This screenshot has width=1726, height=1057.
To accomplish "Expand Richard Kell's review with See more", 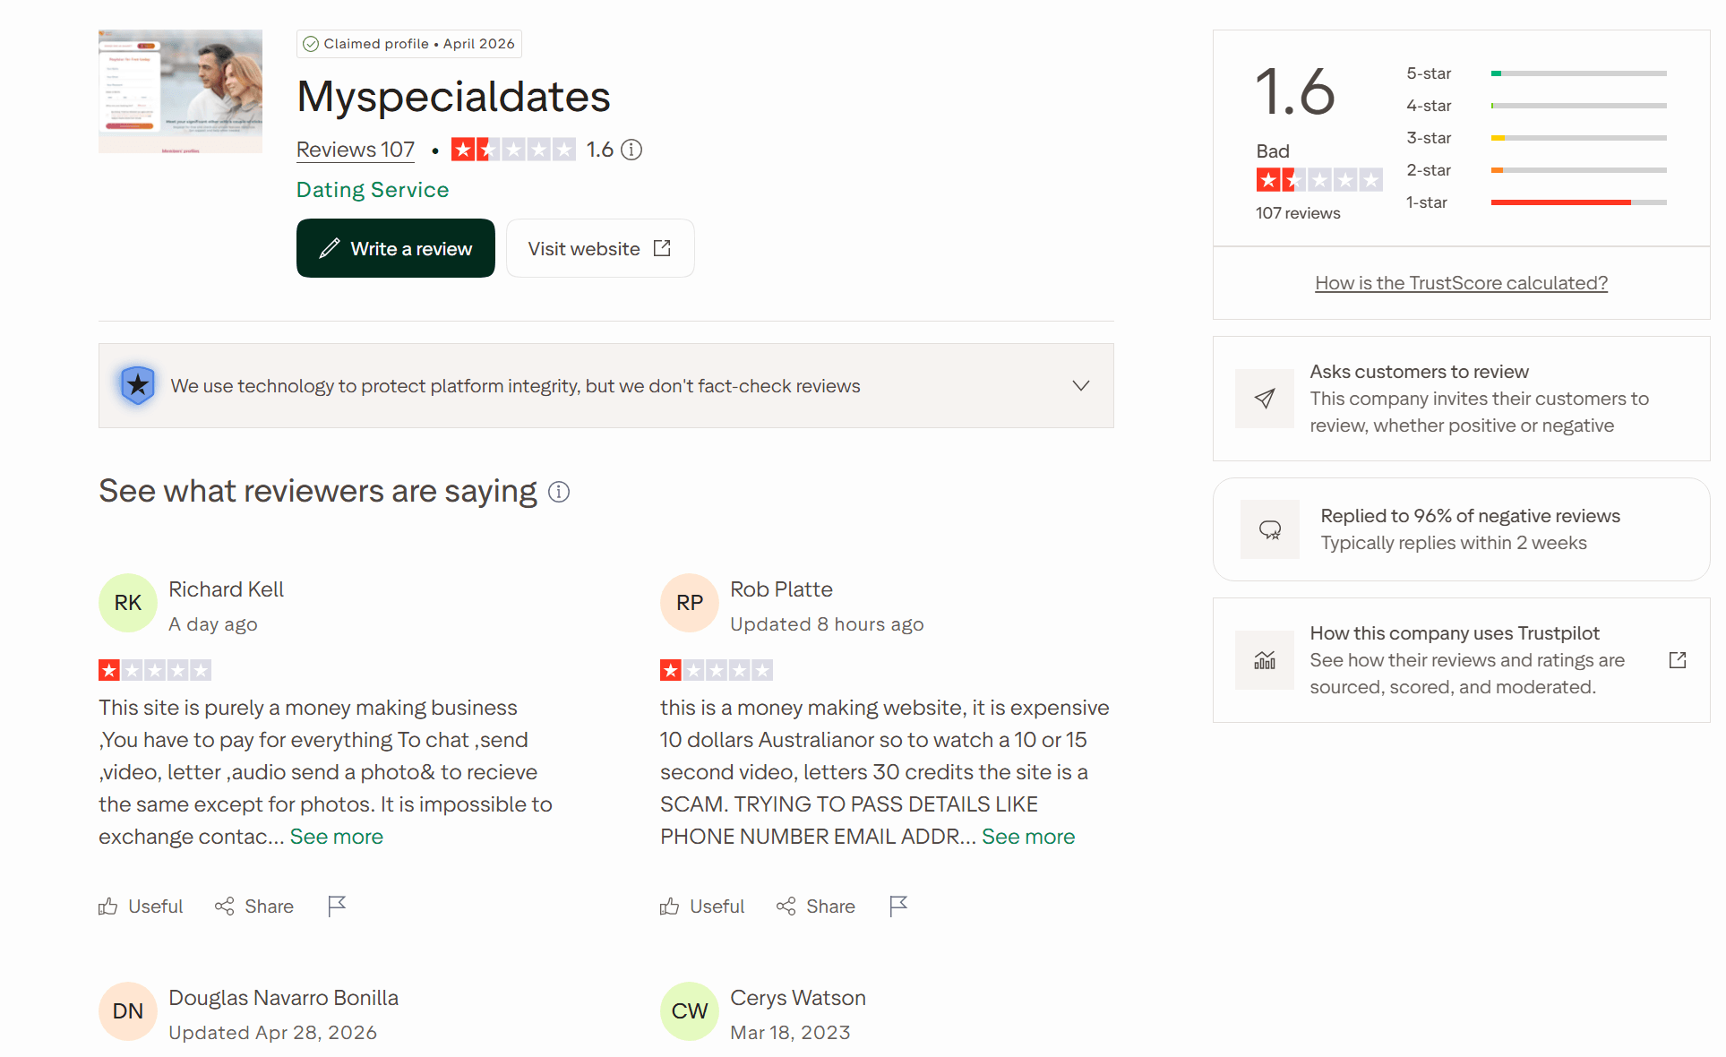I will (337, 837).
